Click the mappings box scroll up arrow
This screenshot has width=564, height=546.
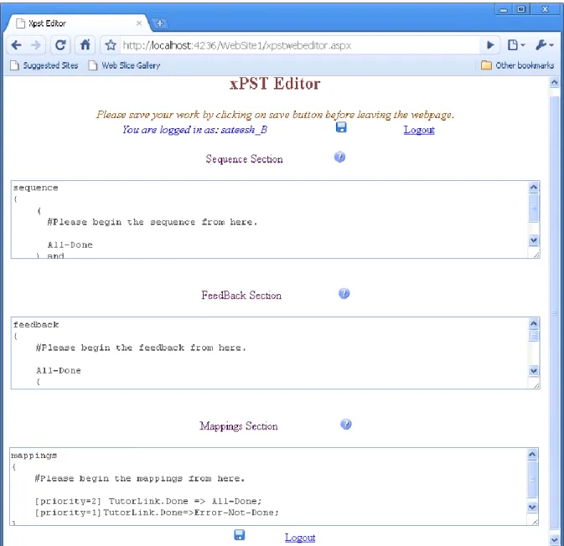click(533, 455)
